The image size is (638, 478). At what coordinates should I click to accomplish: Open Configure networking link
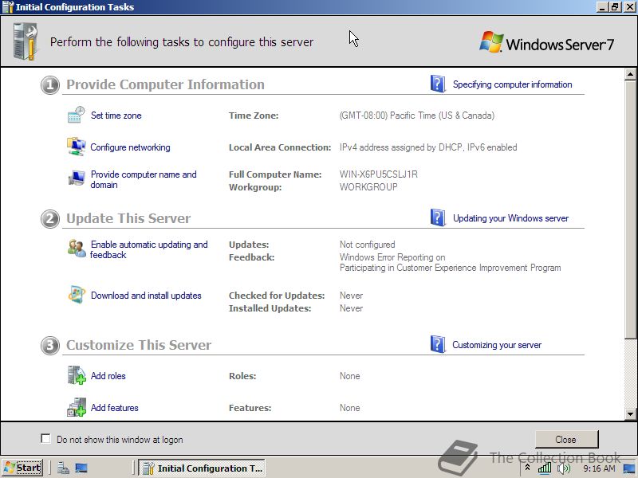point(130,147)
